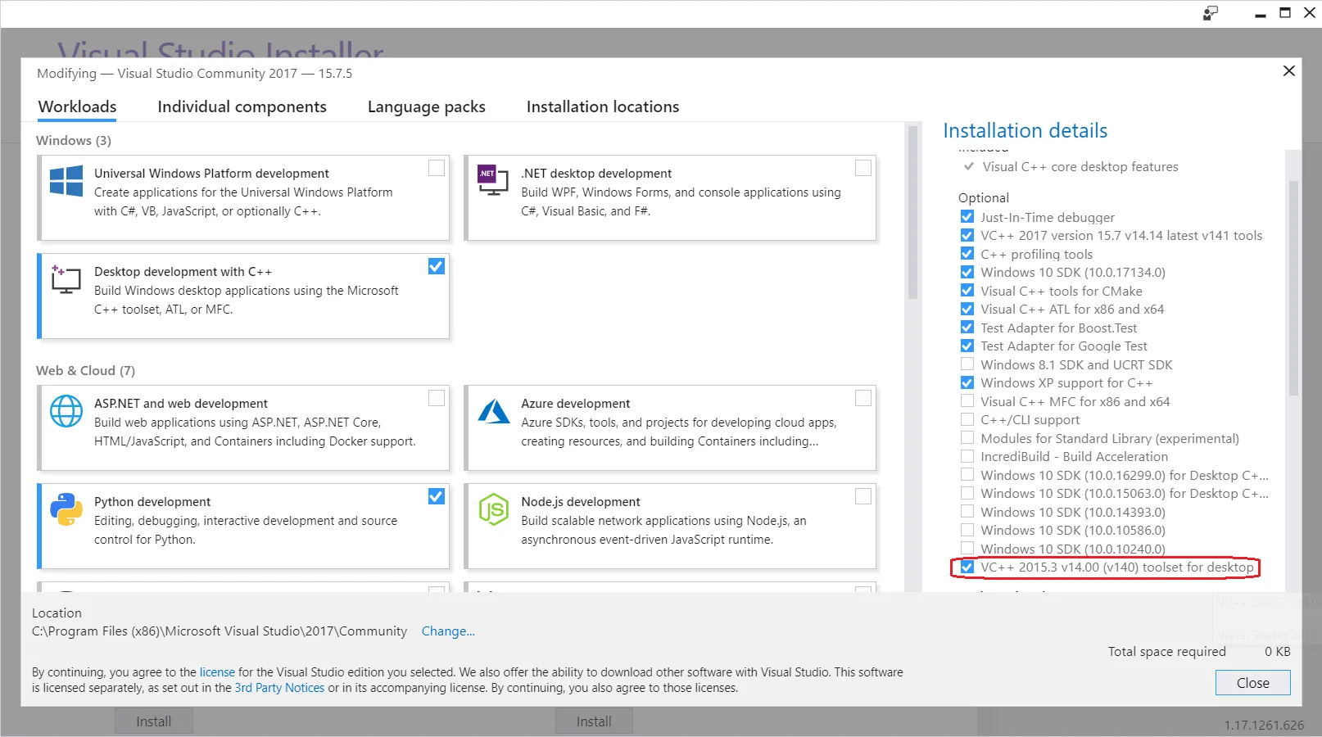1322x737 pixels.
Task: Click the Visual C++ core desktop features item
Action: (1080, 167)
